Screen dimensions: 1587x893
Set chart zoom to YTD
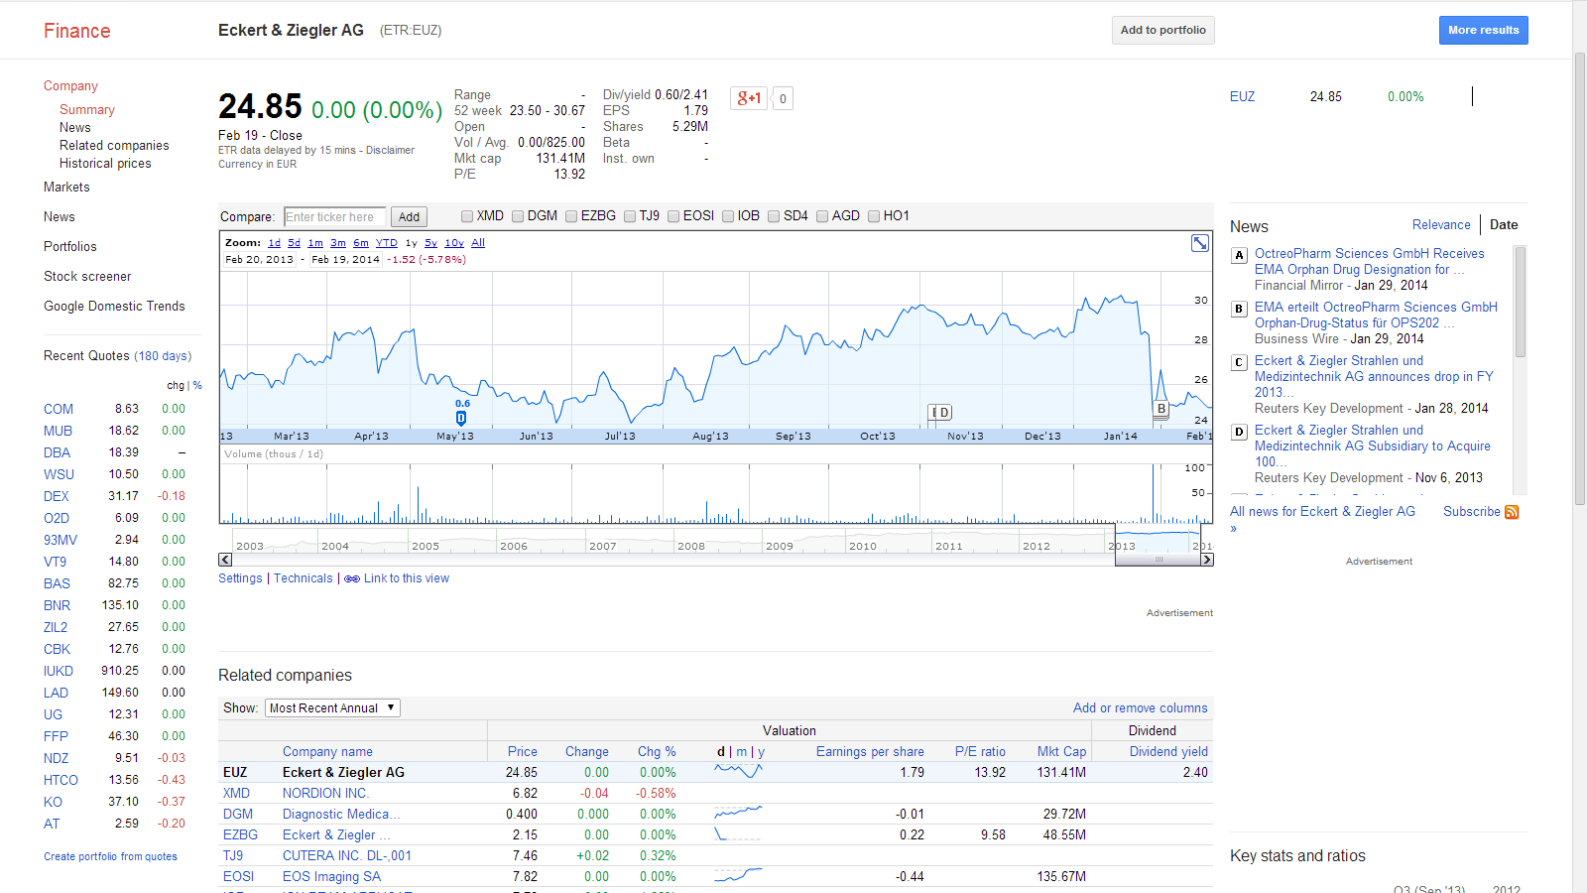pyautogui.click(x=387, y=243)
